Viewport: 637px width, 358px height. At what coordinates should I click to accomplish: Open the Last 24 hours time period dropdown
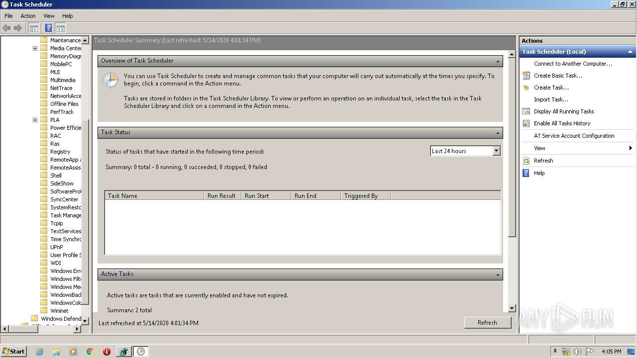[x=496, y=151]
